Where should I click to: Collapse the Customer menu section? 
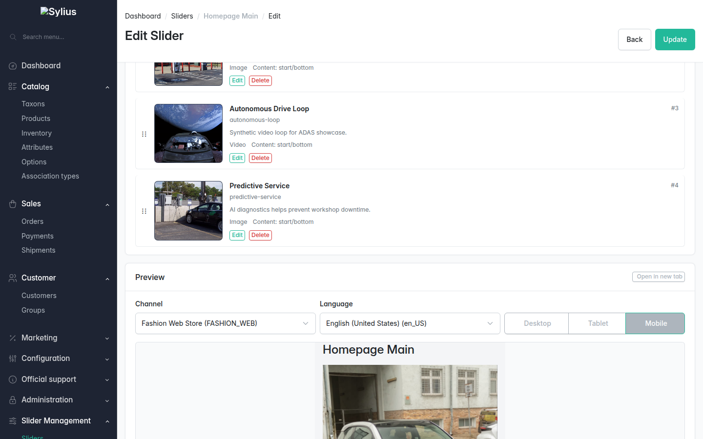(x=107, y=279)
